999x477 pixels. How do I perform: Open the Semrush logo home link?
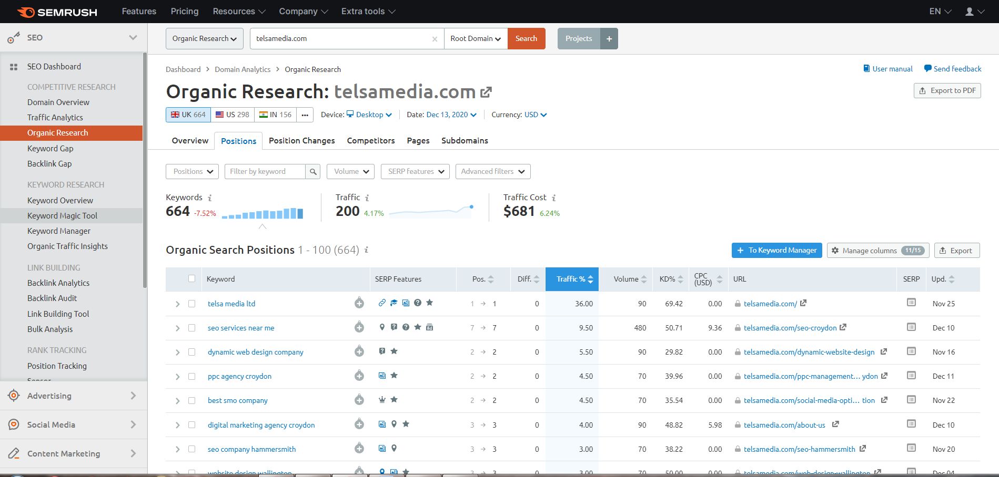[x=57, y=12]
